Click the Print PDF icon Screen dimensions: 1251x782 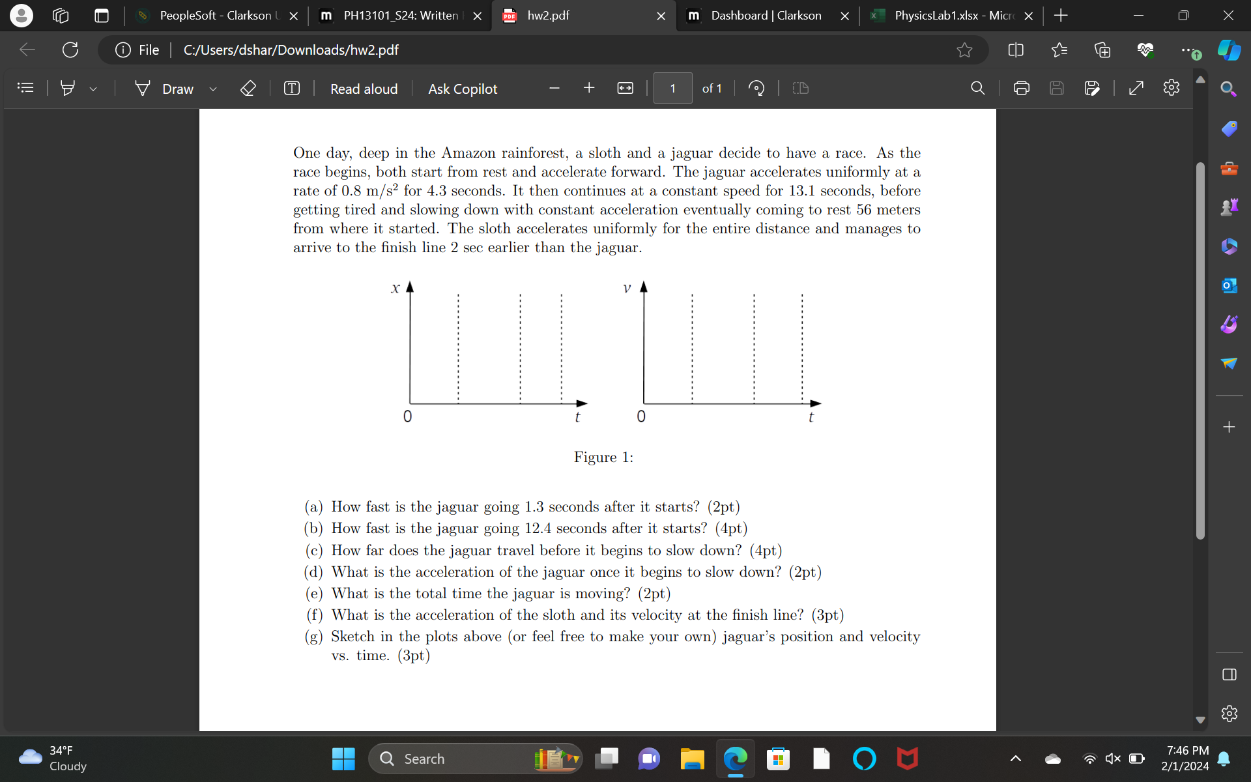(1021, 88)
